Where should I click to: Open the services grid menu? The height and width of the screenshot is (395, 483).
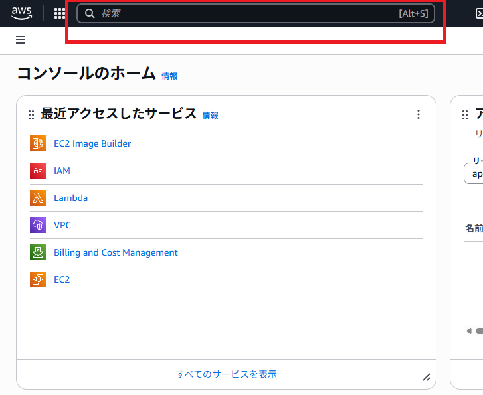click(x=59, y=13)
